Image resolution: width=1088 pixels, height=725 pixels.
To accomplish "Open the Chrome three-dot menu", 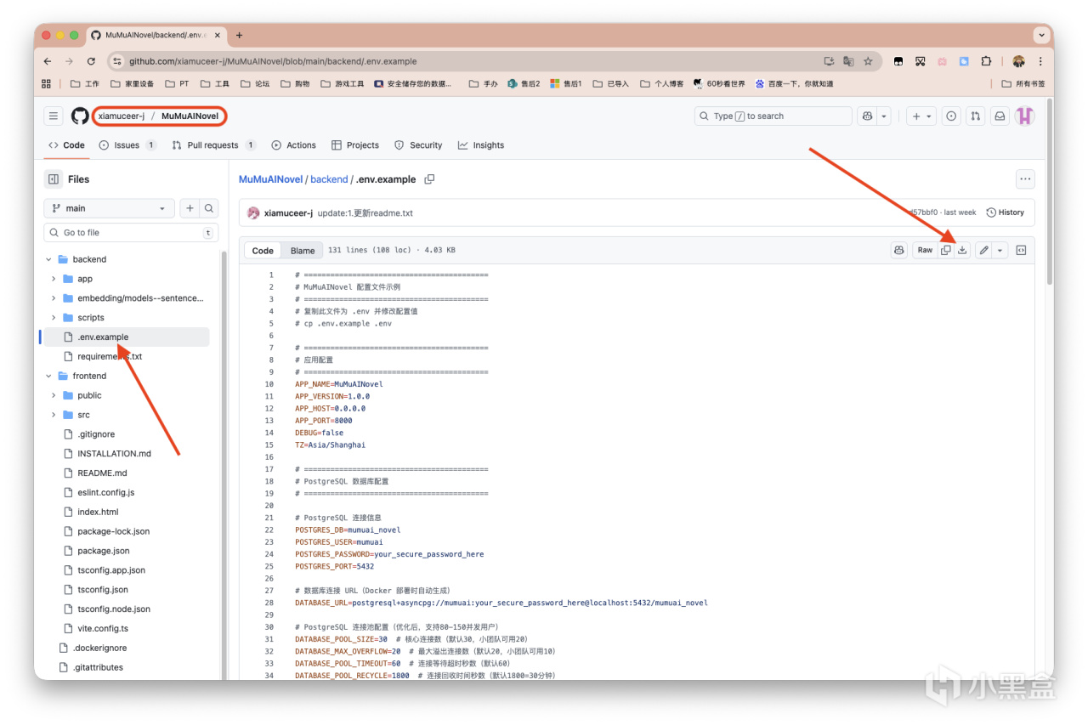I will point(1040,61).
